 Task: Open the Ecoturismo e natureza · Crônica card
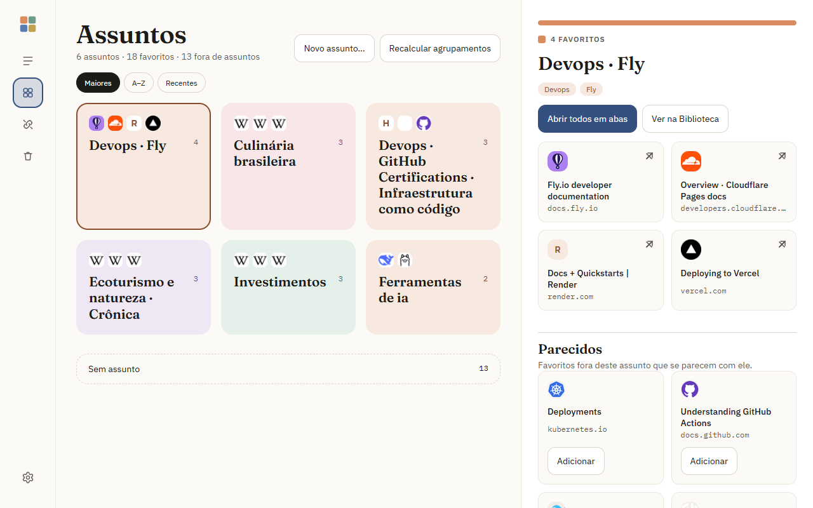point(144,287)
